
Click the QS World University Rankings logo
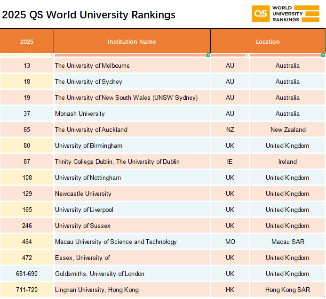coord(285,14)
